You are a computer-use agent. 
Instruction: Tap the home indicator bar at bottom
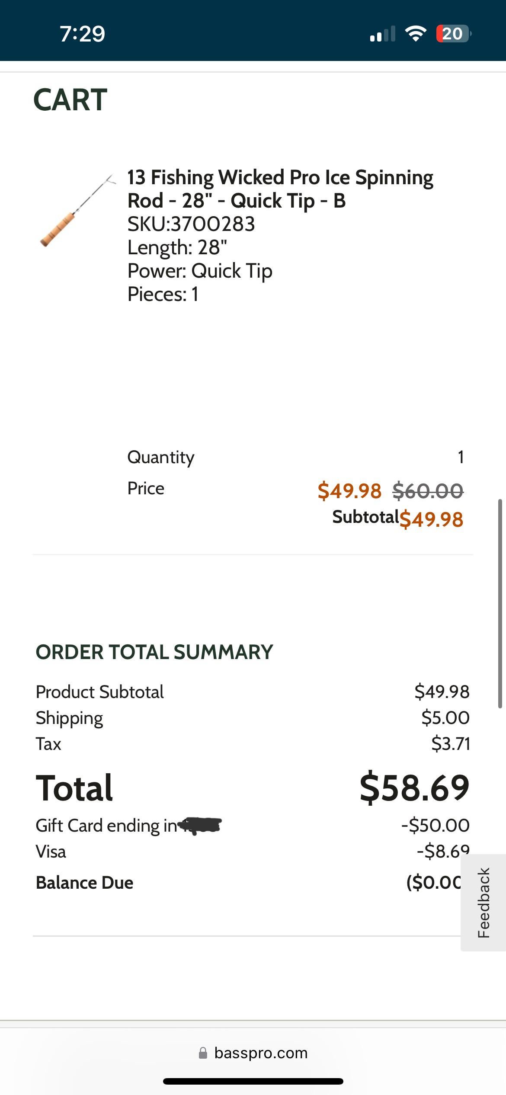pos(253,1081)
